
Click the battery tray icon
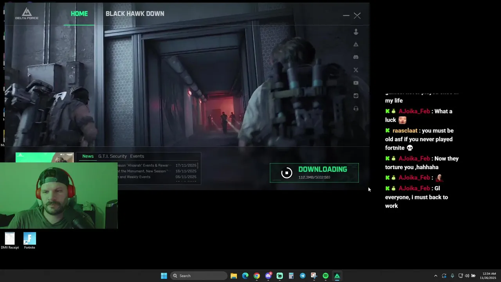coord(473,276)
